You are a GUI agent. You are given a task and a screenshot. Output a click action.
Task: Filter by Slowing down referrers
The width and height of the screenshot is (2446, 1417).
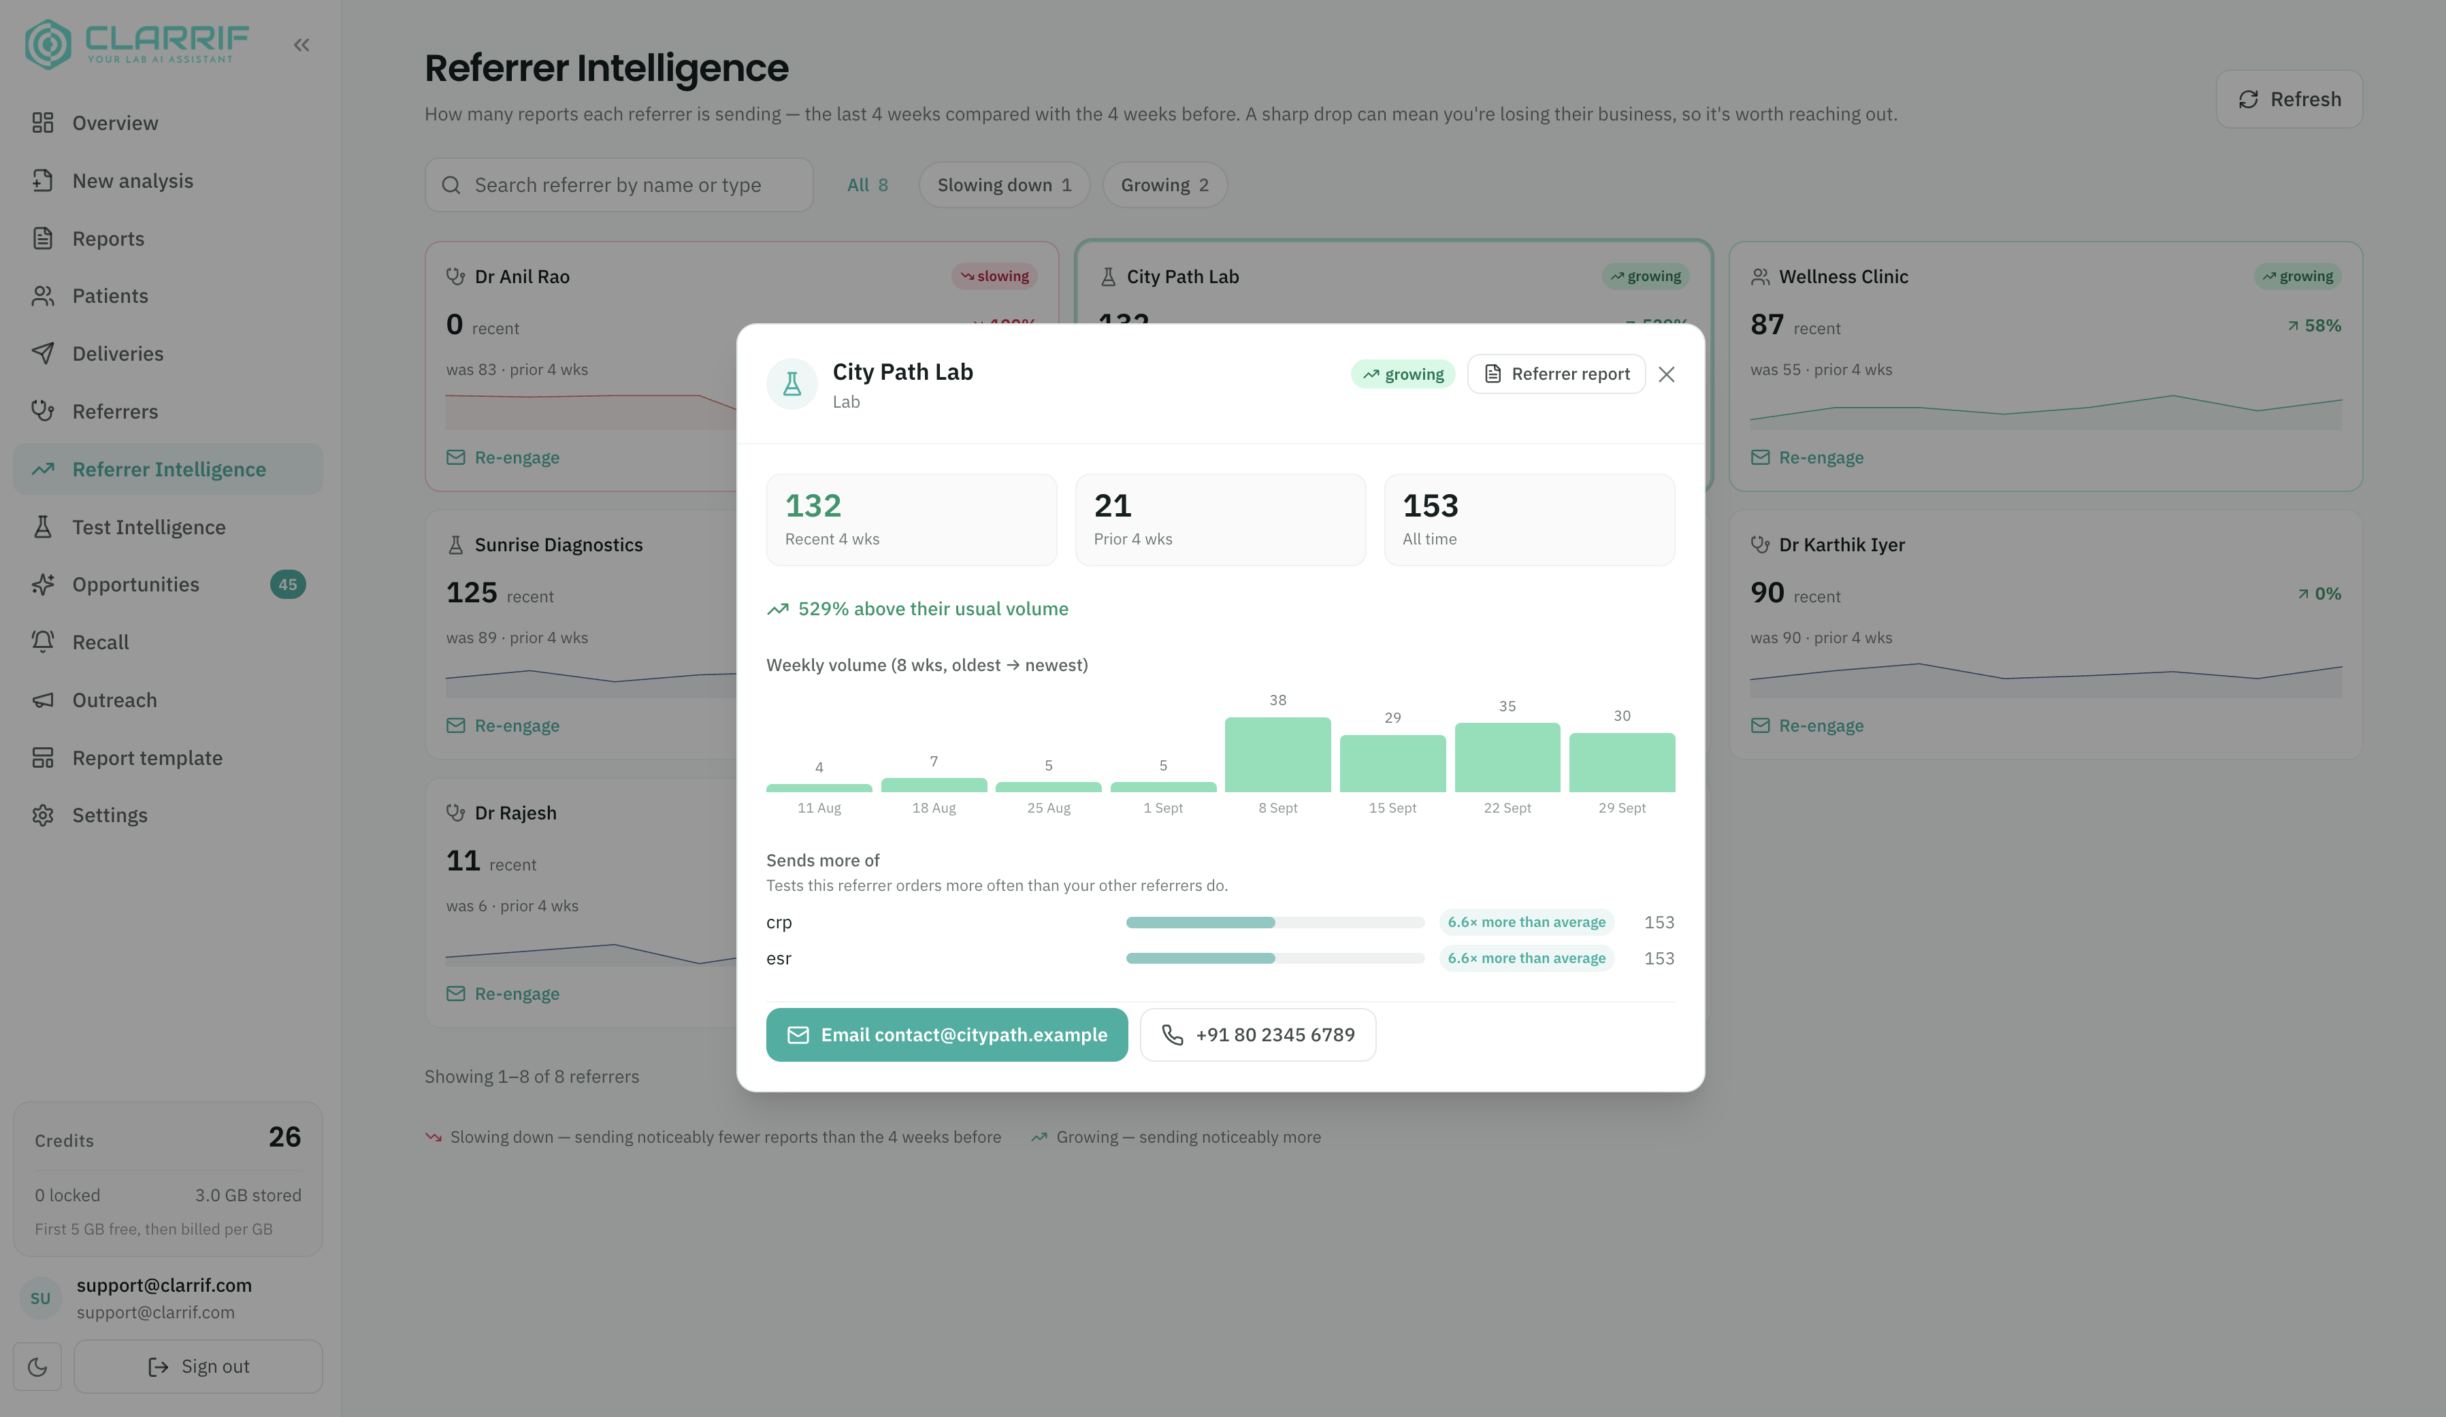1005,185
